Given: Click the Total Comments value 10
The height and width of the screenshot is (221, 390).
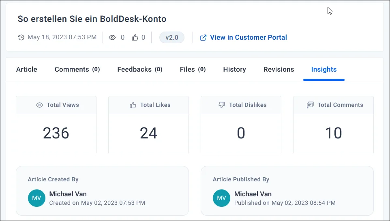Looking at the screenshot, I should click(334, 133).
